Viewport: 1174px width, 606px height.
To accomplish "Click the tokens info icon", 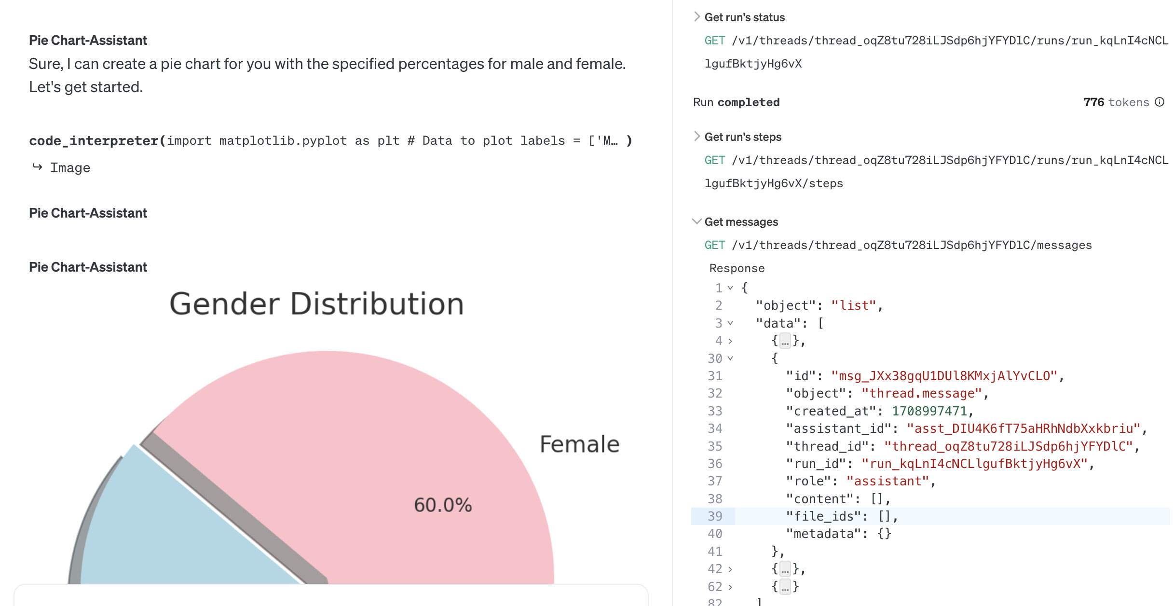I will pyautogui.click(x=1160, y=102).
